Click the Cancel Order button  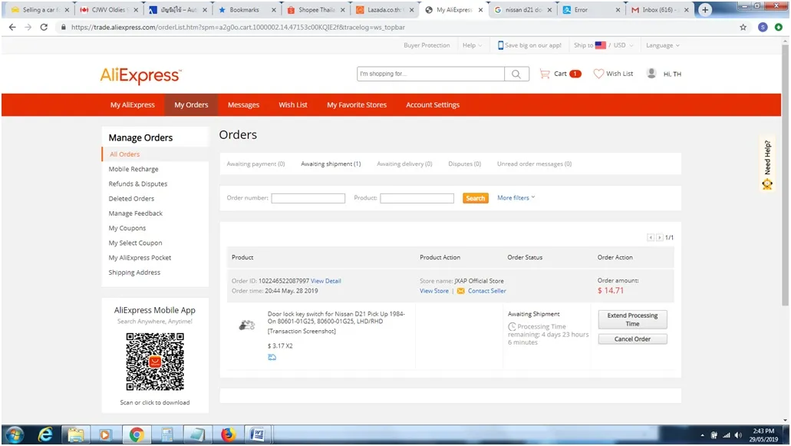tap(632, 339)
